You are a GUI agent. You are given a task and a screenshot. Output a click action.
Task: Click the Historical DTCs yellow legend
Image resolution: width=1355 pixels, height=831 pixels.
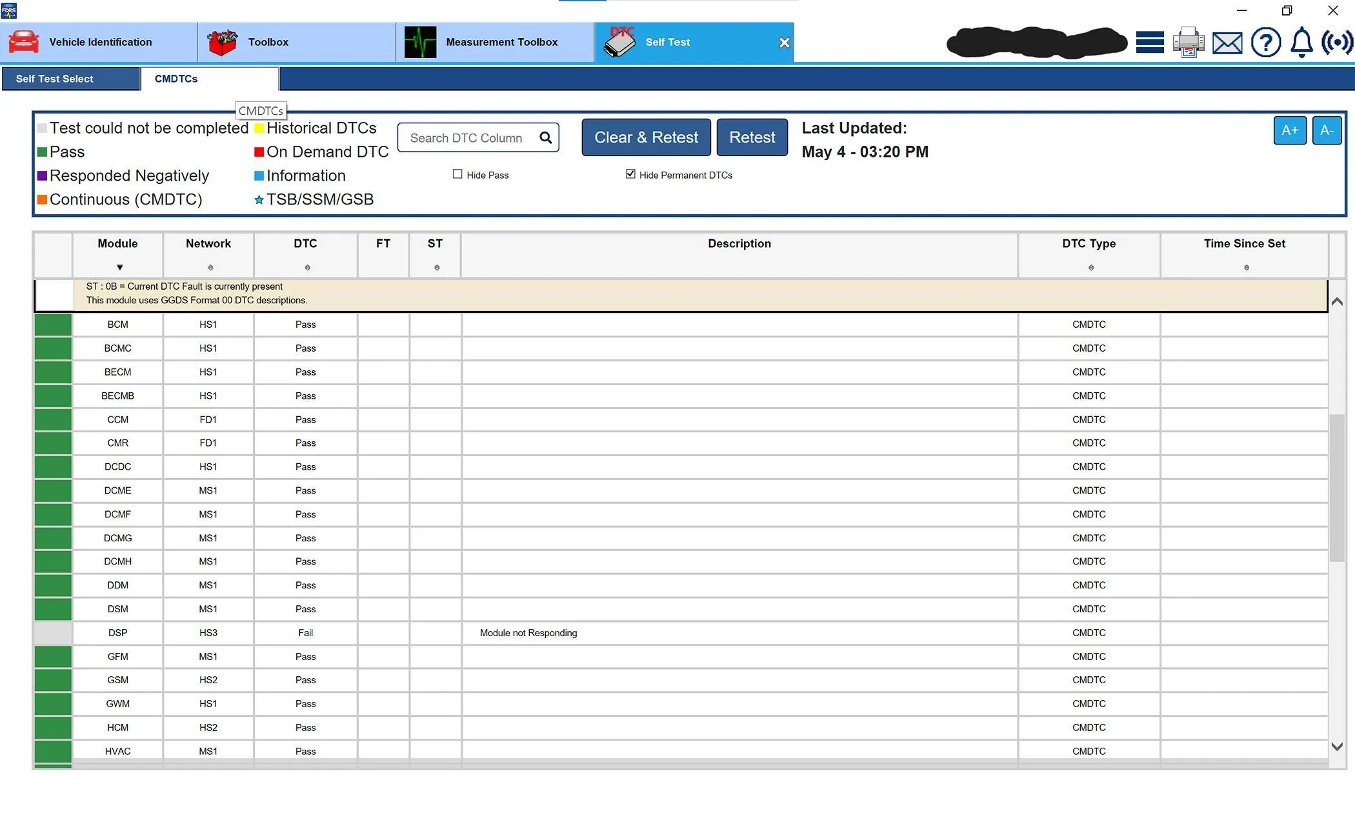[316, 128]
